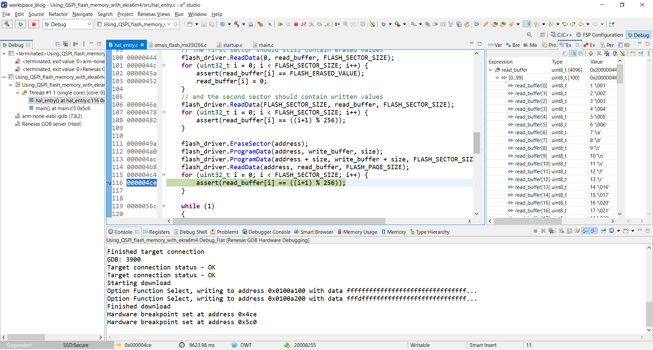
Task: Remove all expressions double-X icon
Action: coord(607,53)
